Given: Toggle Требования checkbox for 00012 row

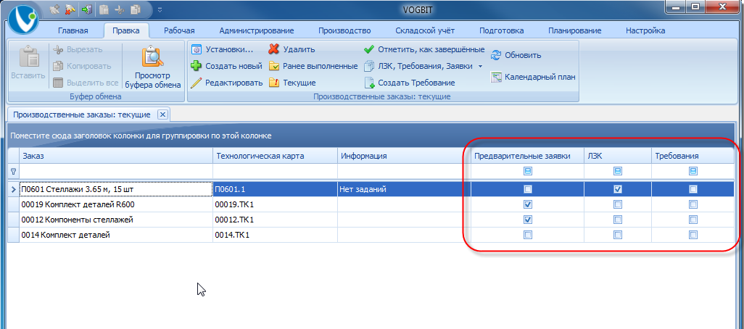Looking at the screenshot, I should [693, 220].
